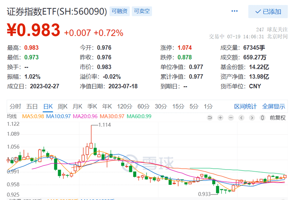
Task: Click the 溢价率 value -0.02%
Action: [112, 77]
